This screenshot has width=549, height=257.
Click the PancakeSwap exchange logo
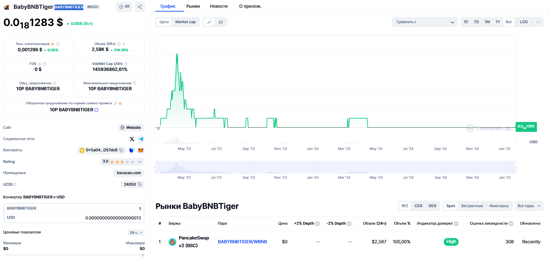[172, 242]
